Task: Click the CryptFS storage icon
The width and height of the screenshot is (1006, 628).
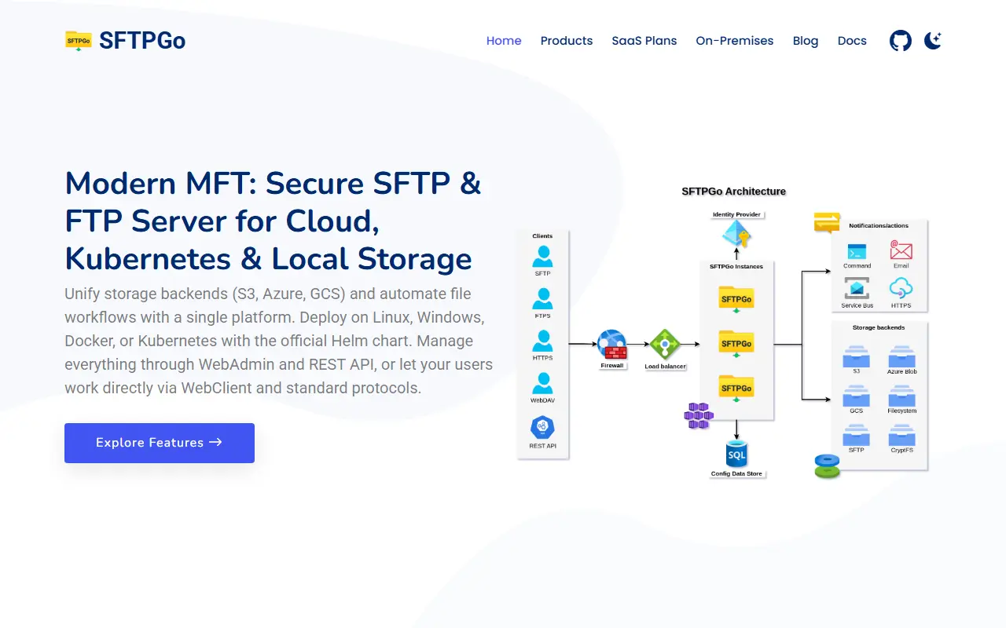Action: pos(901,435)
